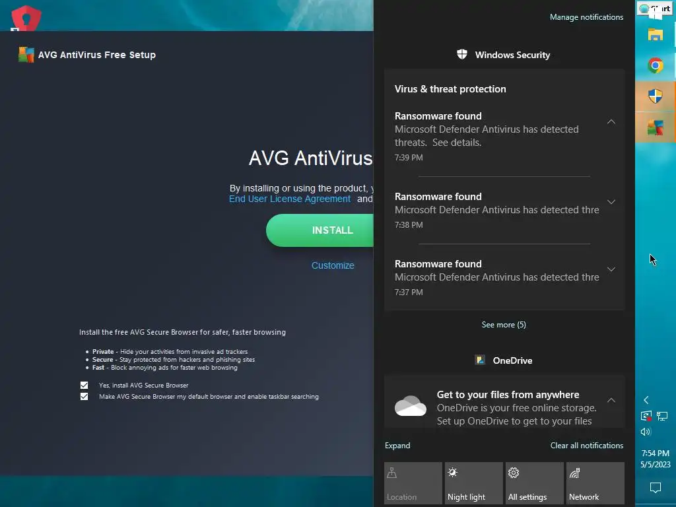Click the OneDrive app icon beside the OneDrive header
The image size is (676, 507).
pyautogui.click(x=480, y=360)
